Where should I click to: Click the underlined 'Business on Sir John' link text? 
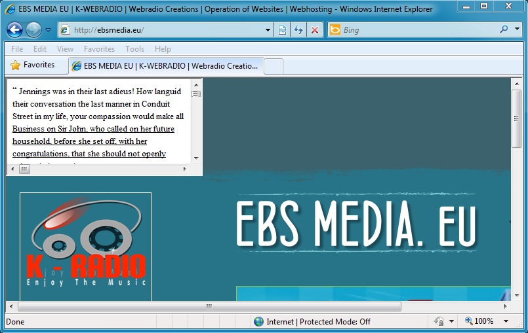(93, 129)
